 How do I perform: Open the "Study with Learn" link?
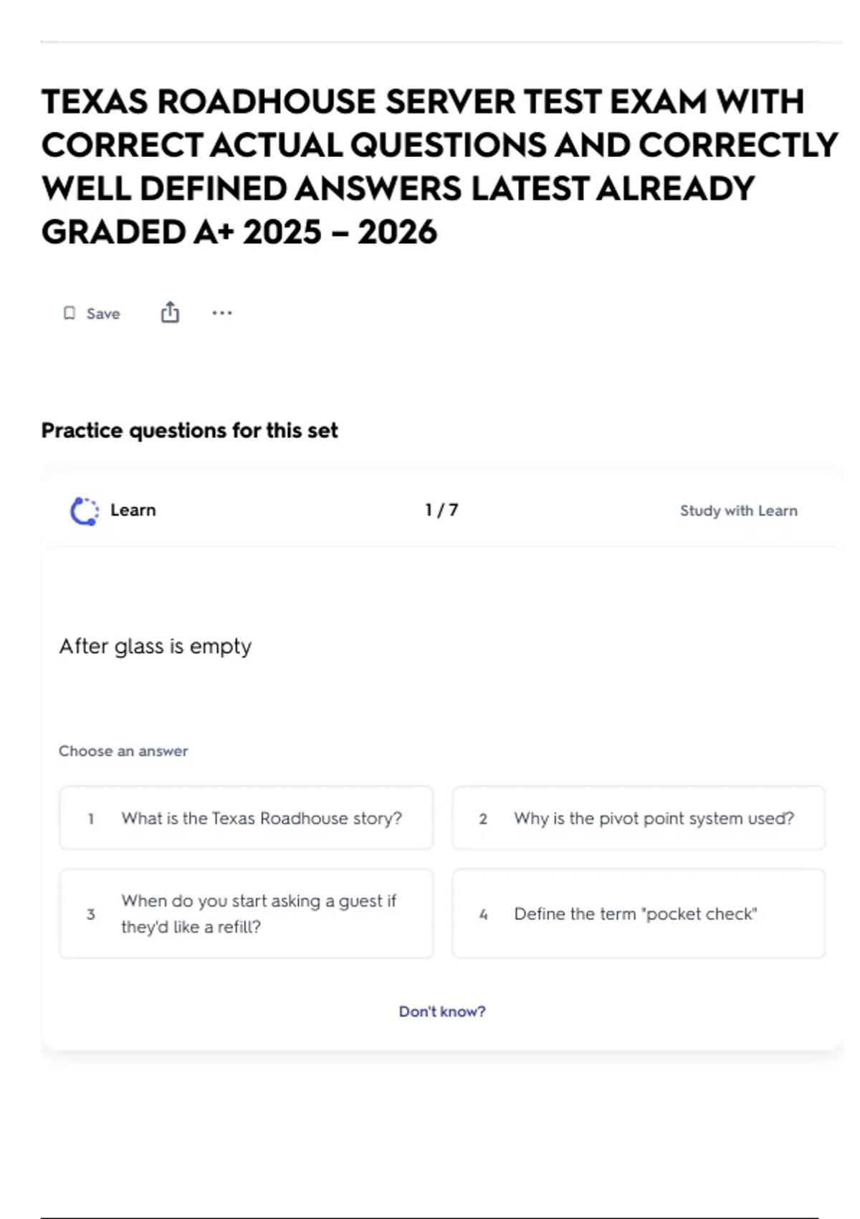click(738, 511)
